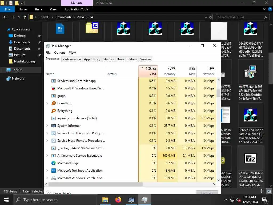Open the notification center icon

[x=265, y=200]
